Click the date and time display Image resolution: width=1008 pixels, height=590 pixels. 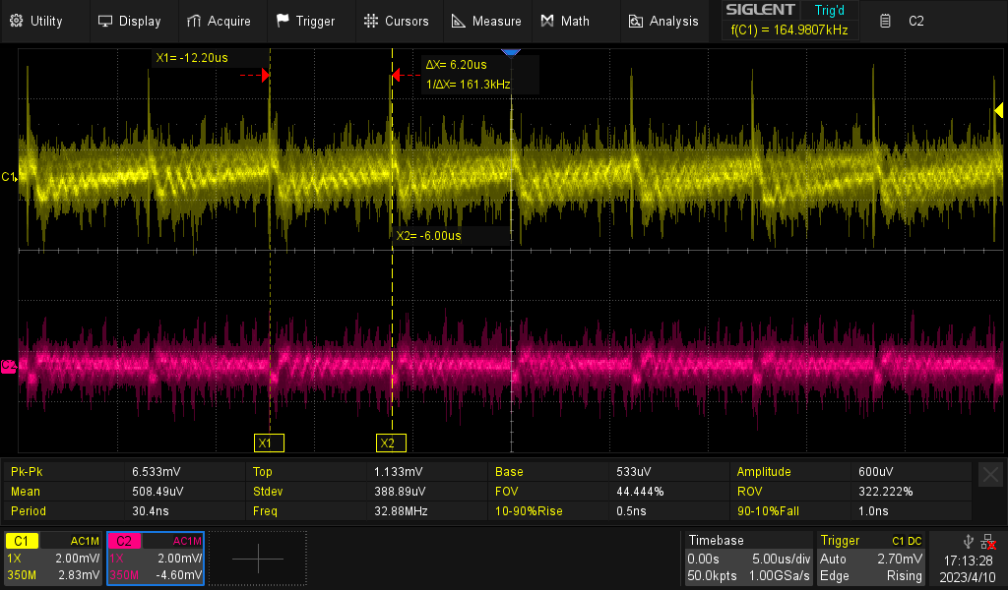(x=969, y=568)
